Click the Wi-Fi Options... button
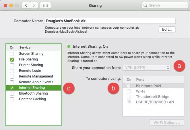The height and width of the screenshot is (130, 190). point(167,123)
